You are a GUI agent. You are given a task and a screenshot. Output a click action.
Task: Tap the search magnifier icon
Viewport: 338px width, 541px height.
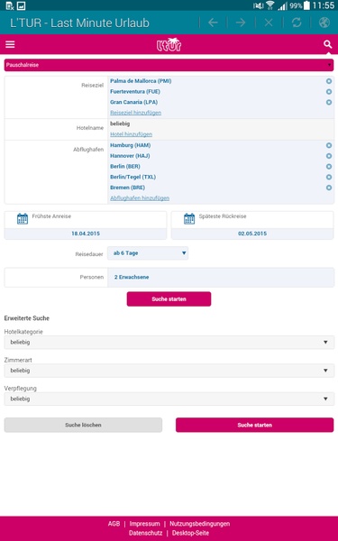tap(327, 44)
